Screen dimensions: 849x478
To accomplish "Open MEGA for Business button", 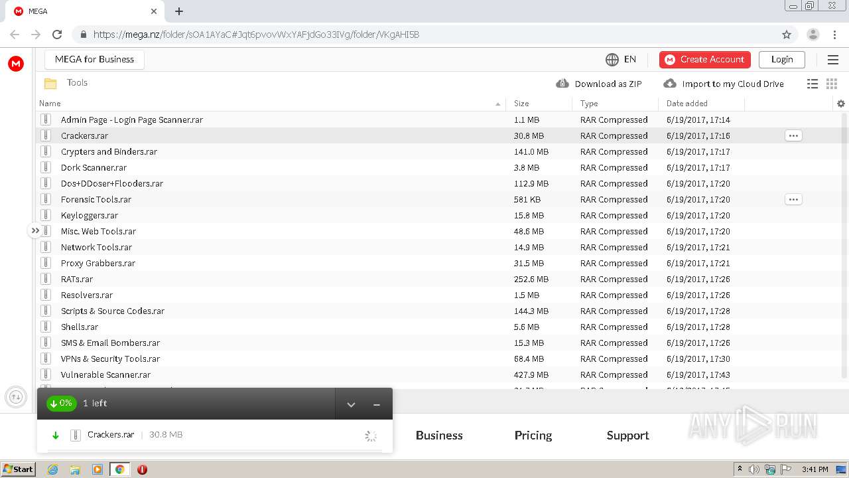I will coord(95,59).
